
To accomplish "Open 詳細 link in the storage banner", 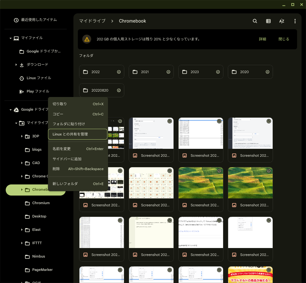I will pyautogui.click(x=262, y=39).
